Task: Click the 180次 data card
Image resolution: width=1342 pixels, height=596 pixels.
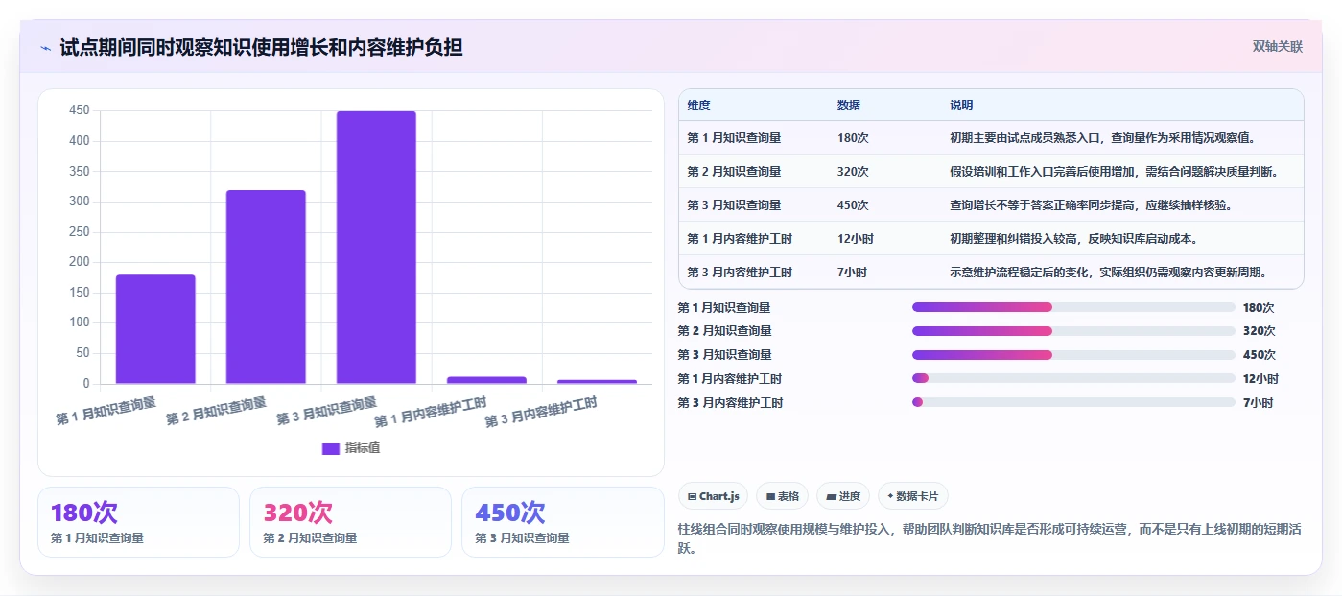Action: 138,522
